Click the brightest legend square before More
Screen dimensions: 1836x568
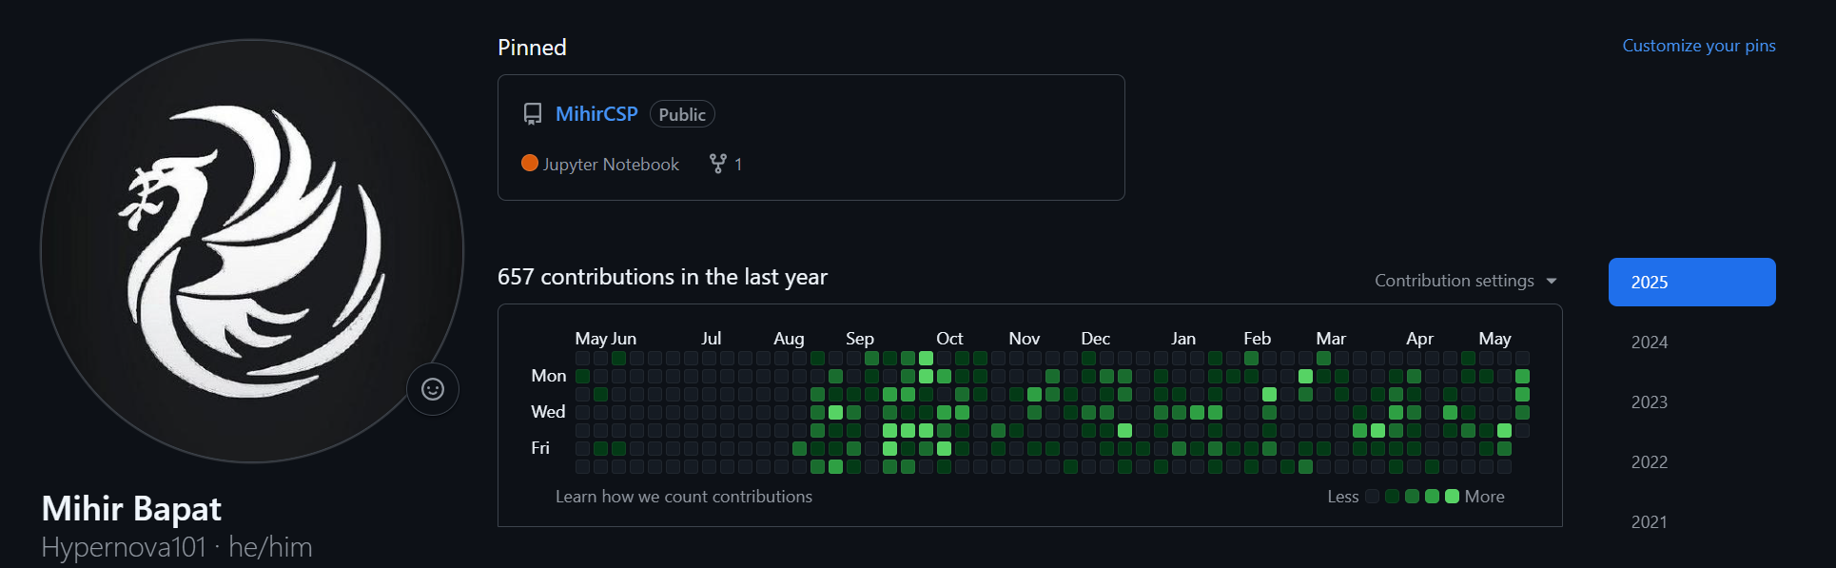point(1452,496)
